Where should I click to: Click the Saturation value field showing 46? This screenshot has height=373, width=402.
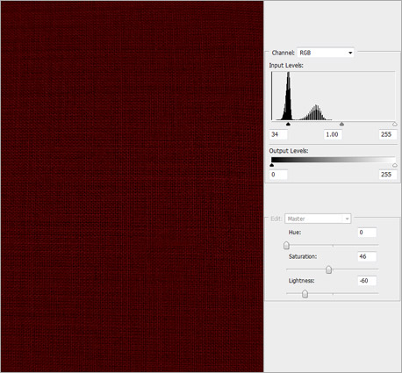click(367, 256)
